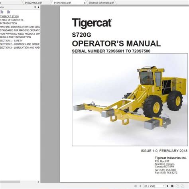189x189 pixels.
Task: Open the STANDARDS FOR MACHINE OPERATOR bookmark
Action: click(x=20, y=30)
